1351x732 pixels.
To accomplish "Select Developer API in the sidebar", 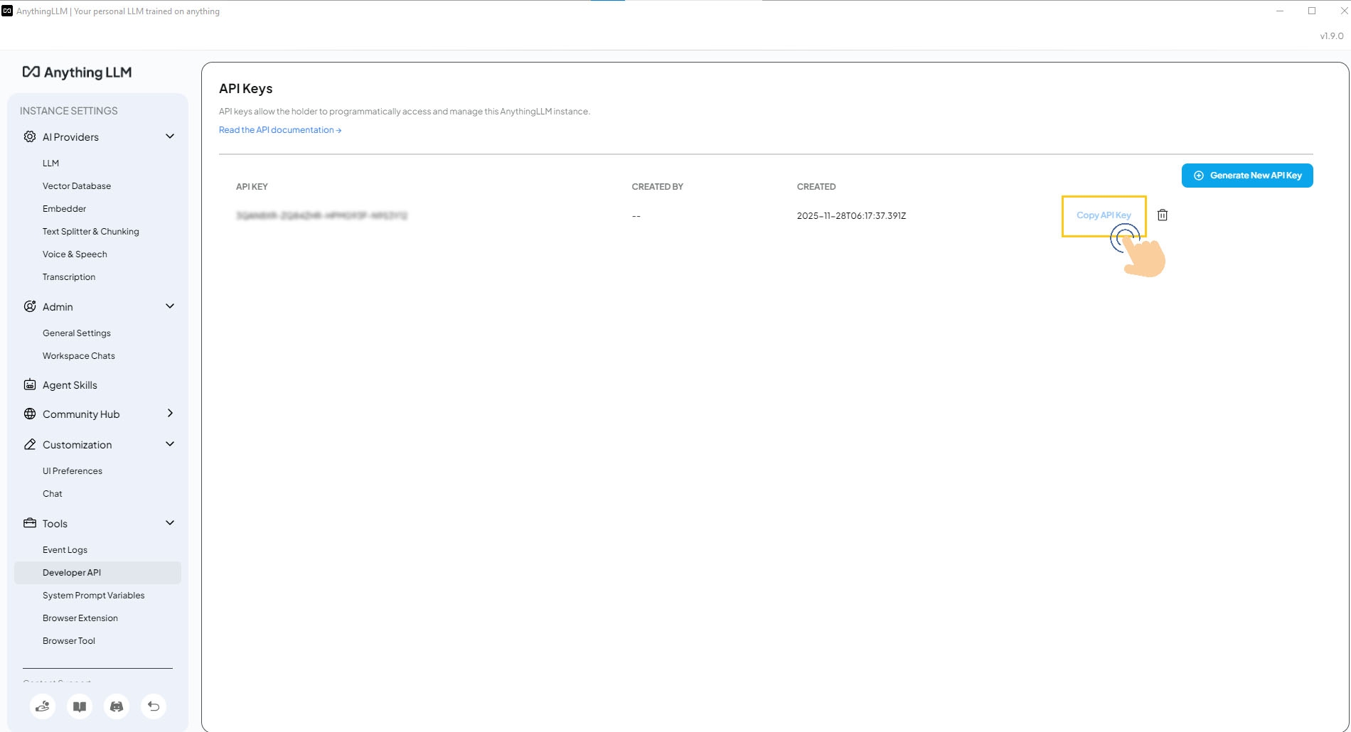I will pos(71,572).
